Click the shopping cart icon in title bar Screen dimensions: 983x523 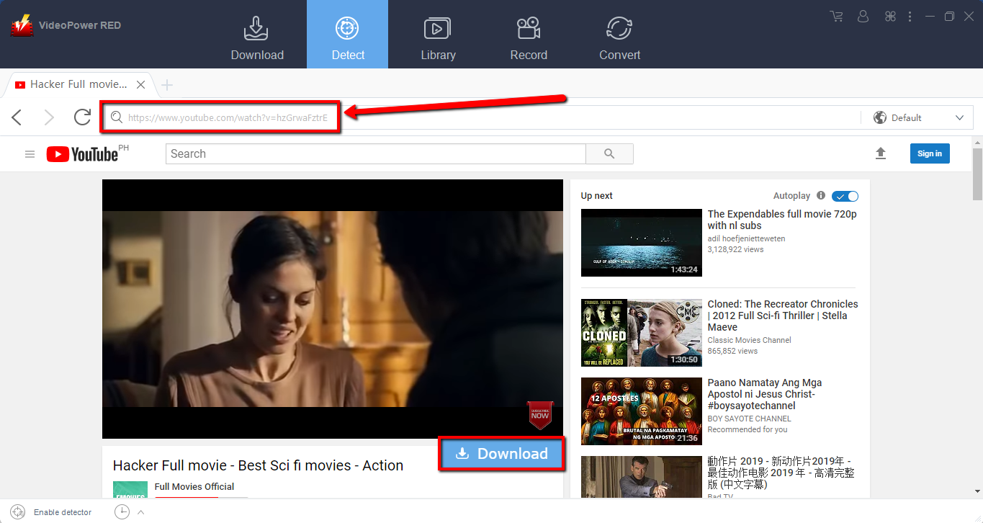pyautogui.click(x=836, y=17)
